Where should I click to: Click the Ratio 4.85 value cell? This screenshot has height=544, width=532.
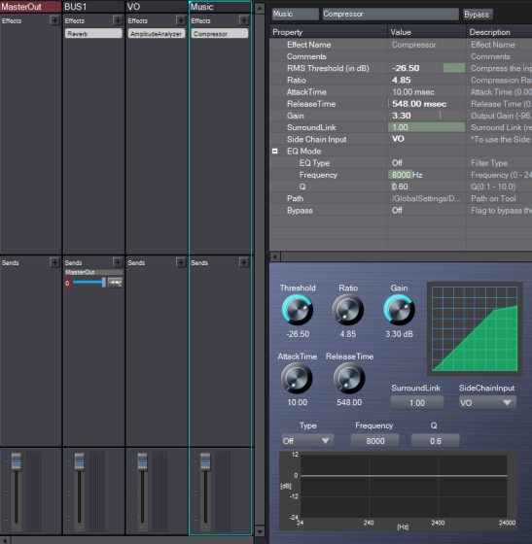426,80
